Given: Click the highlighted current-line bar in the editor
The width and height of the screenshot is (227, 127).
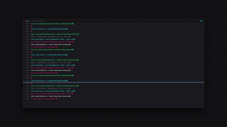Looking at the screenshot, I should pos(113,82).
